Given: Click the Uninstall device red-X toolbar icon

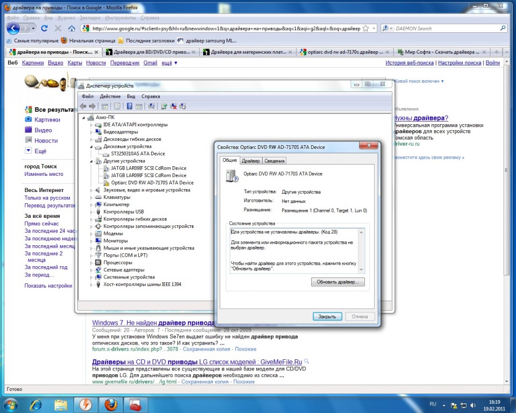Looking at the screenshot, I should pyautogui.click(x=173, y=106).
